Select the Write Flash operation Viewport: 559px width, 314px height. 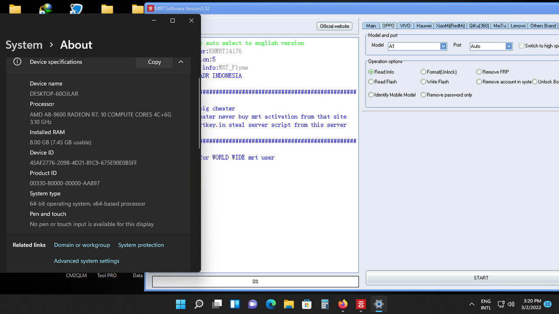click(423, 82)
